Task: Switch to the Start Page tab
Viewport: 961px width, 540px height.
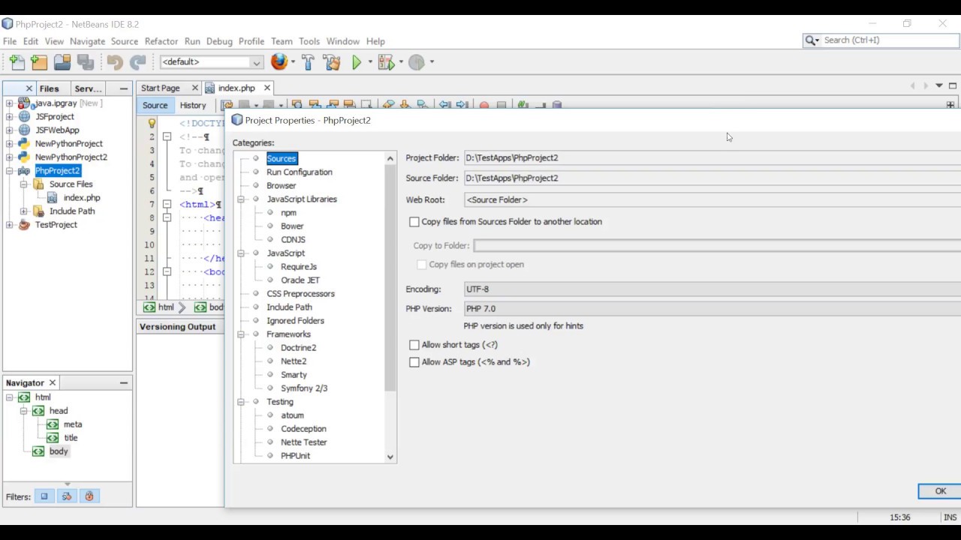Action: click(161, 88)
